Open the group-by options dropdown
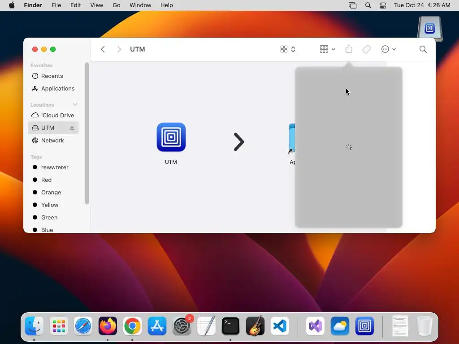 coord(327,49)
